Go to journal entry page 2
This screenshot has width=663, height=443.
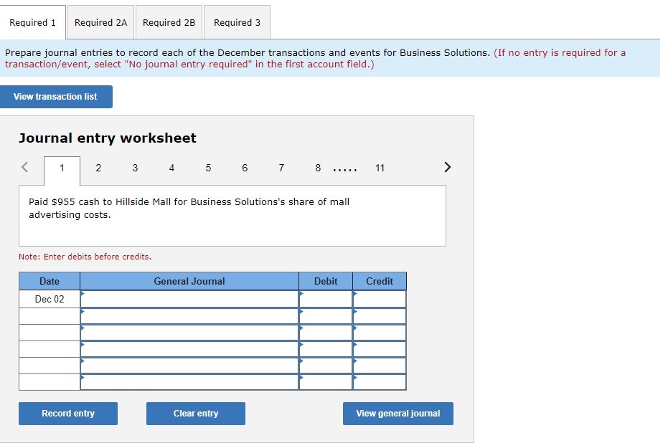click(x=98, y=168)
